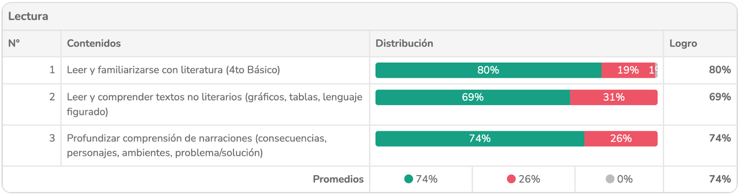740x196 pixels.
Task: Click the N° column header
Action: (14, 43)
